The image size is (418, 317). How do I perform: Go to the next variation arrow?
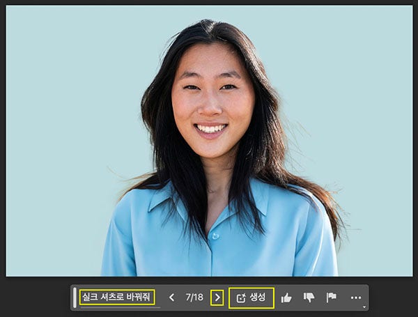pyautogui.click(x=217, y=297)
